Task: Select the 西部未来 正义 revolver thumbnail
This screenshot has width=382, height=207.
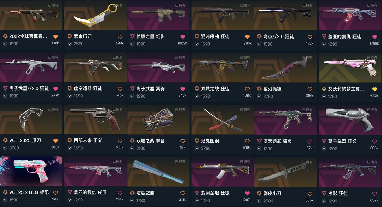Action: (x=95, y=119)
